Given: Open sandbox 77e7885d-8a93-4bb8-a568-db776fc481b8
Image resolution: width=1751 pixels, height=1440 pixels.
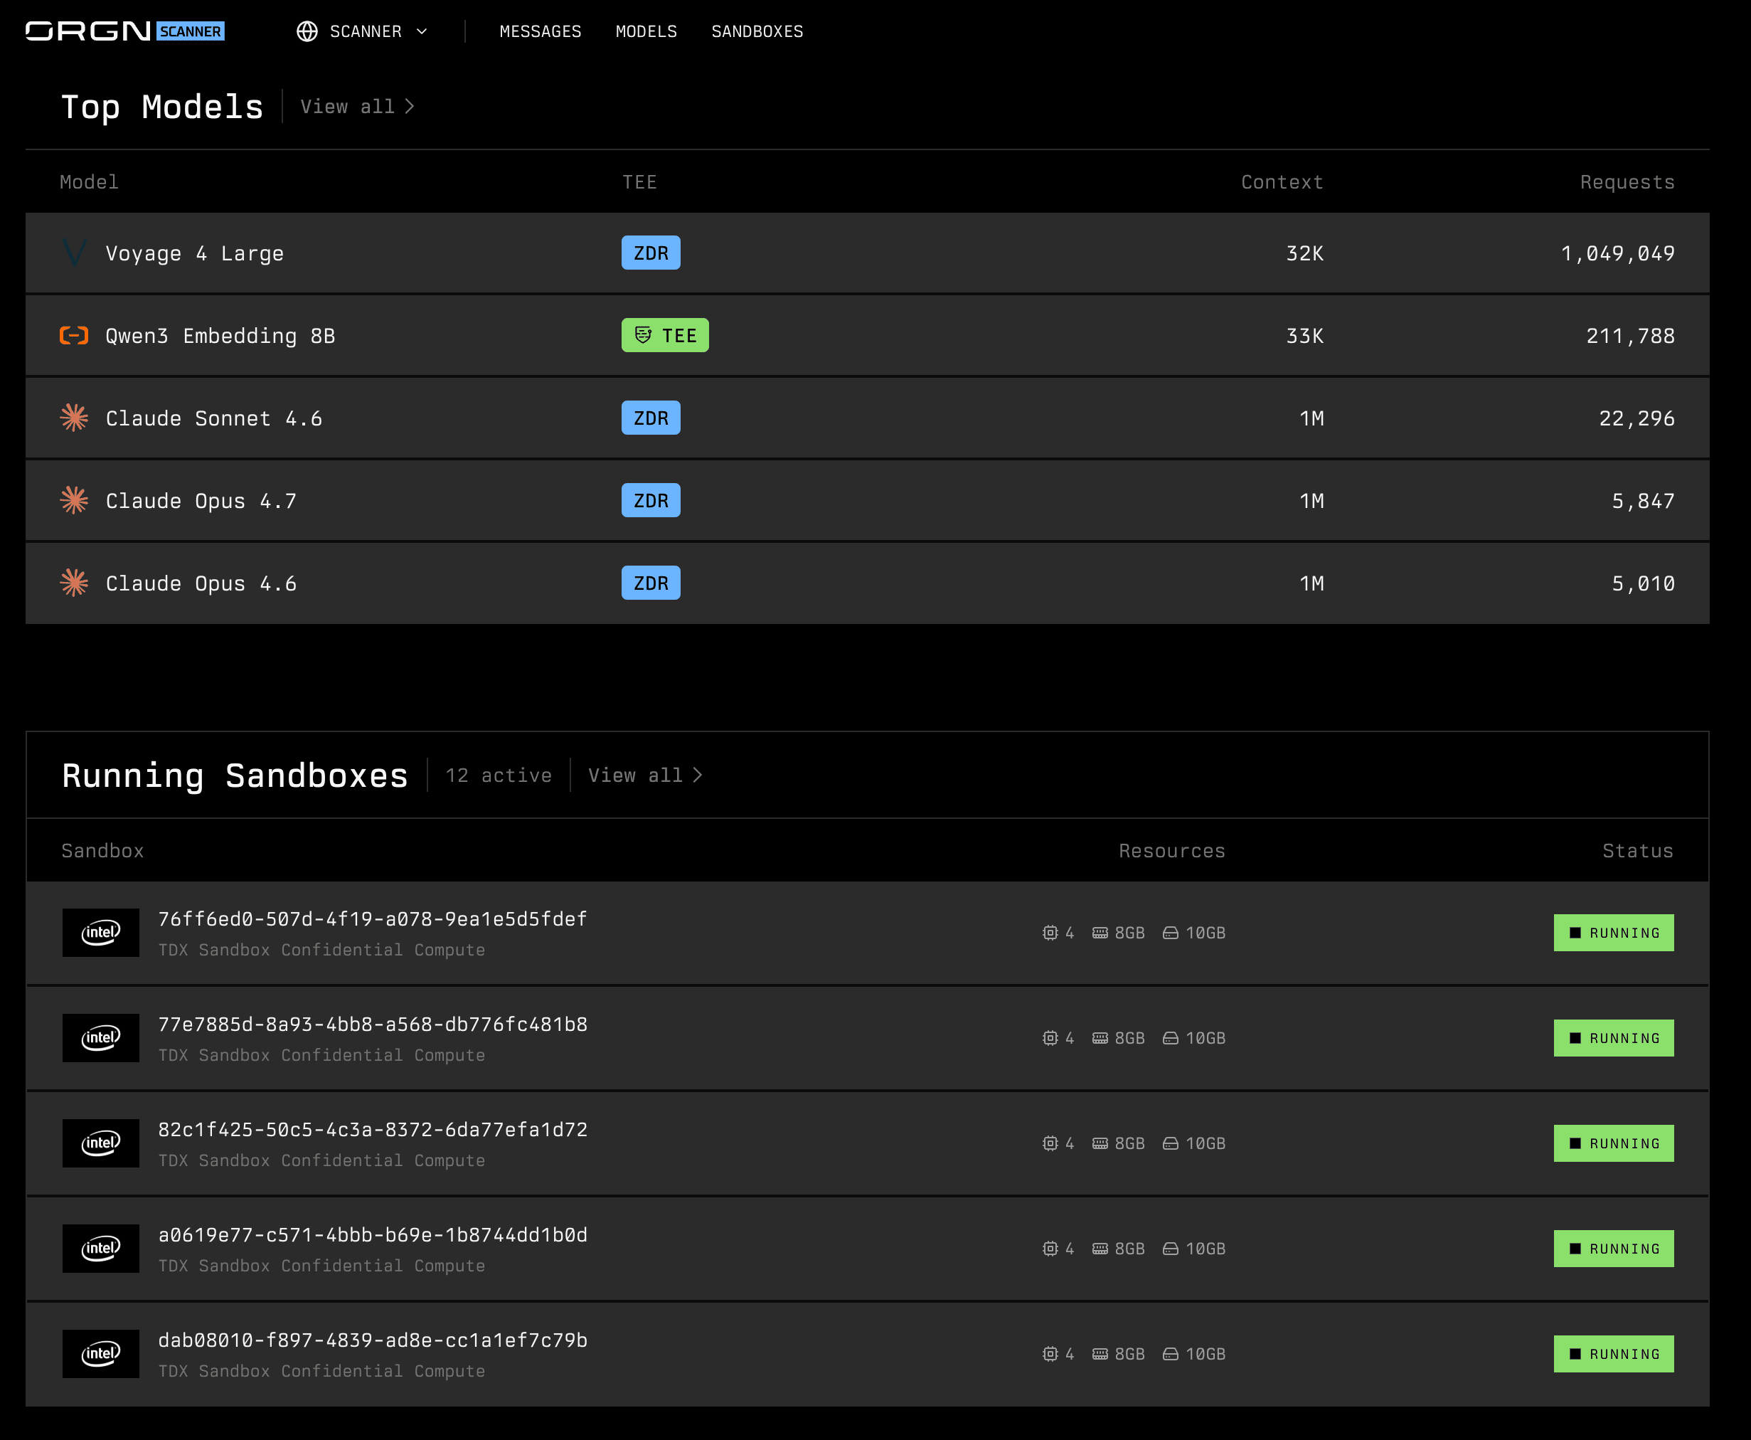Looking at the screenshot, I should [x=373, y=1025].
